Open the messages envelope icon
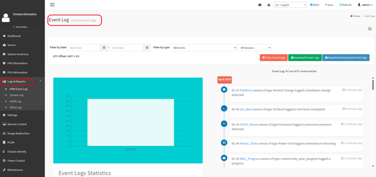376x177 pixels. pyautogui.click(x=260, y=5)
